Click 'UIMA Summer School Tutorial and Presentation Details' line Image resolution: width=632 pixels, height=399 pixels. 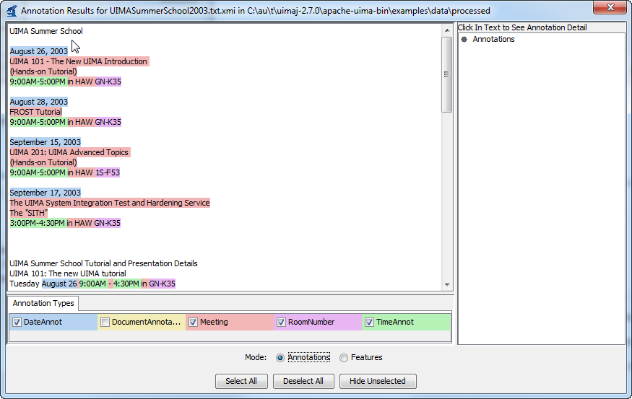(103, 263)
